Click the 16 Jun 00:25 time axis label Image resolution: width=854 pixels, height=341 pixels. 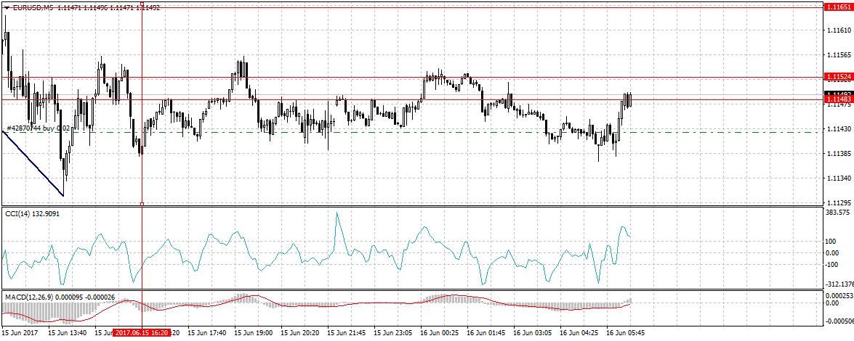(440, 332)
